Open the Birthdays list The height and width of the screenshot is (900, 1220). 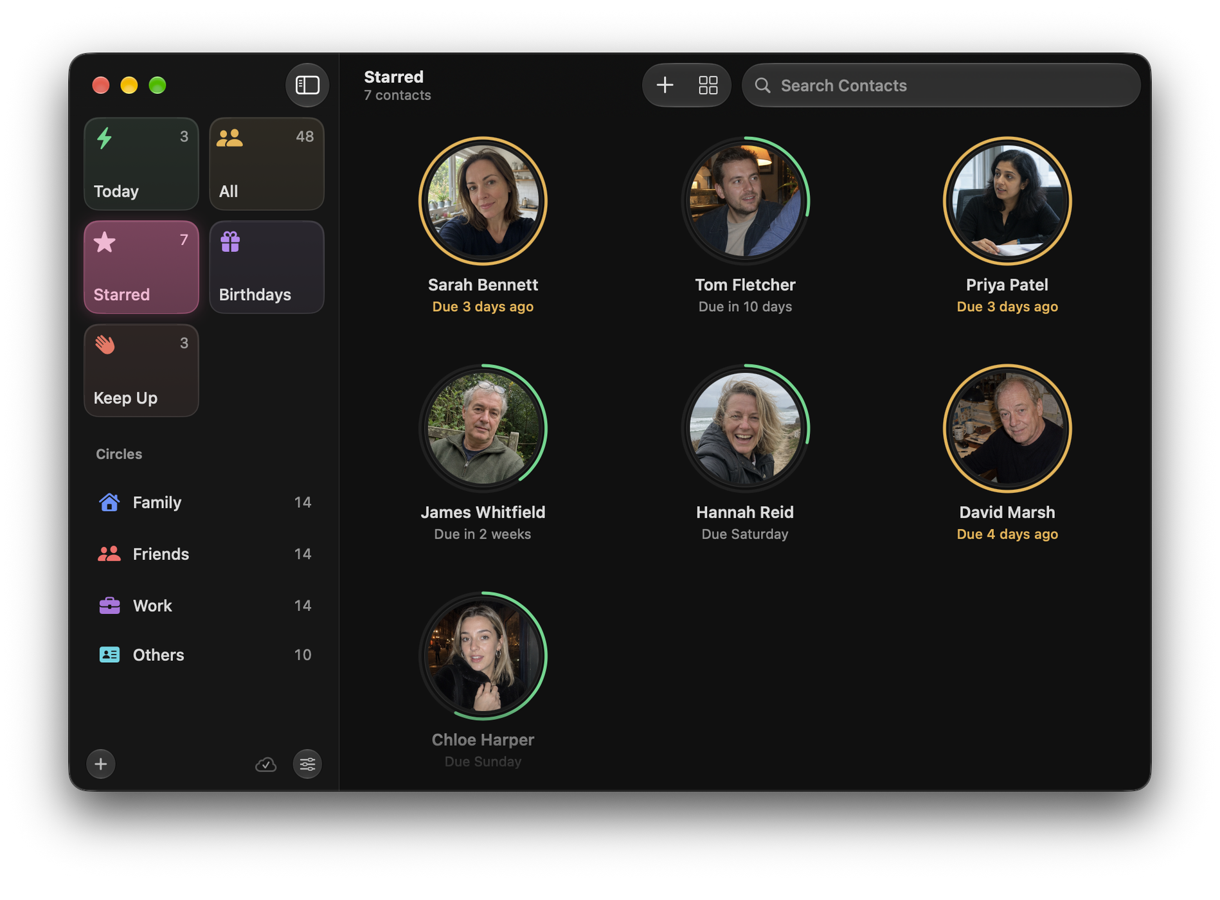click(x=266, y=267)
